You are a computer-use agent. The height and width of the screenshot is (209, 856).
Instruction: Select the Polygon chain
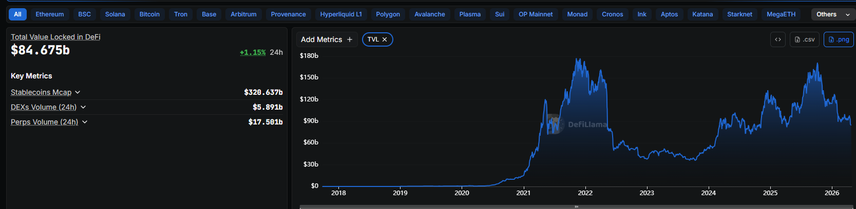point(388,14)
